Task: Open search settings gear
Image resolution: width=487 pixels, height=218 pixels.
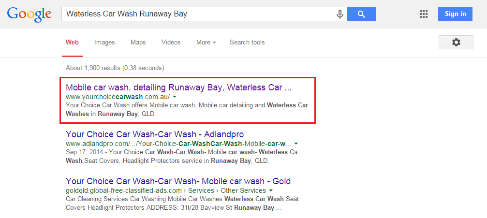Action: (456, 42)
